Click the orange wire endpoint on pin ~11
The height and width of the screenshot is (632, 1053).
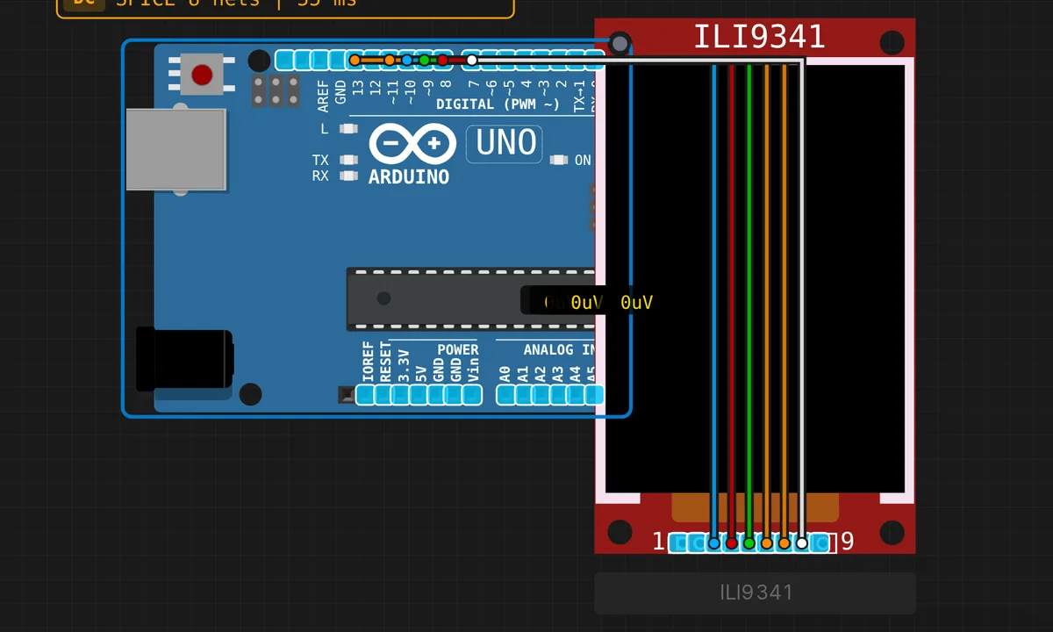[x=390, y=61]
